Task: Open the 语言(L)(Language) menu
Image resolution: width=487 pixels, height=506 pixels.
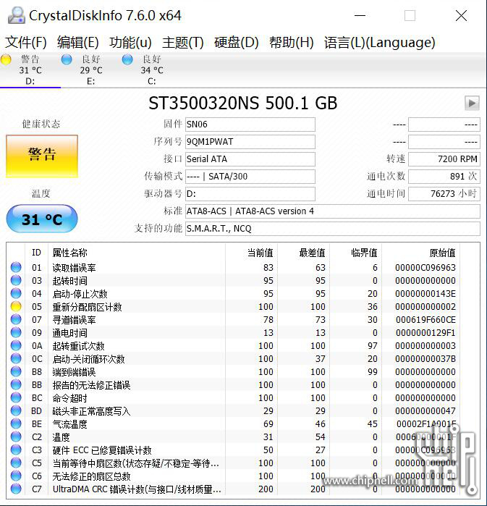Action: coord(380,42)
